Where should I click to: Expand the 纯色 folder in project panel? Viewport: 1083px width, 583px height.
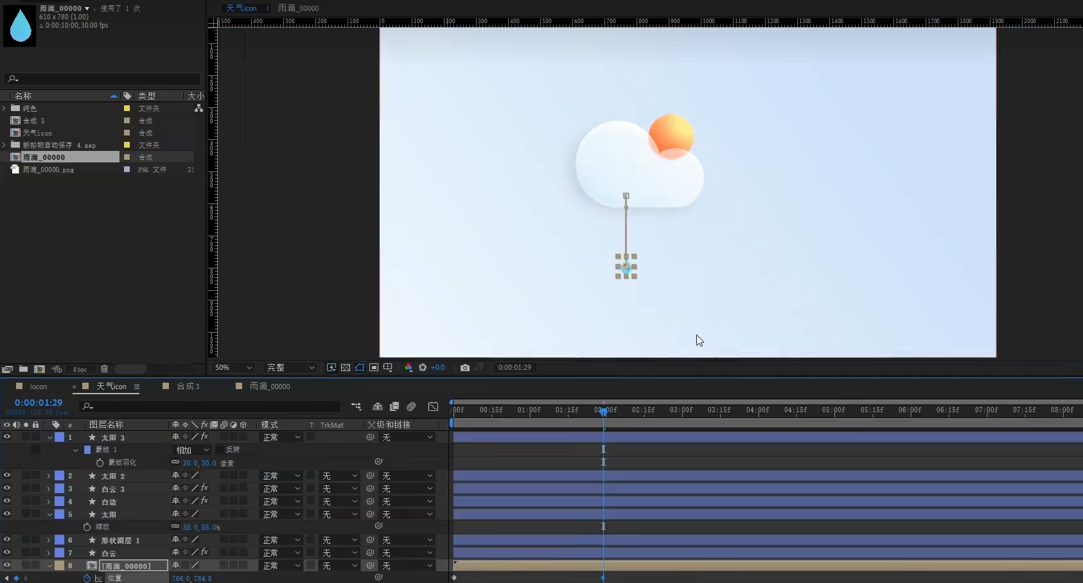click(x=4, y=109)
